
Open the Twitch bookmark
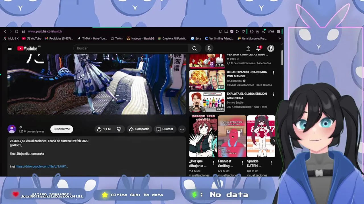[x=117, y=39]
